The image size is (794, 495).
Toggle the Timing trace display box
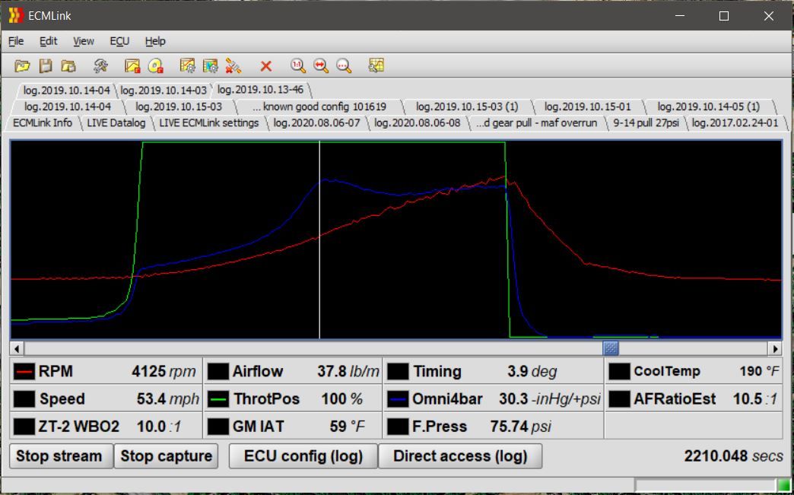click(398, 372)
